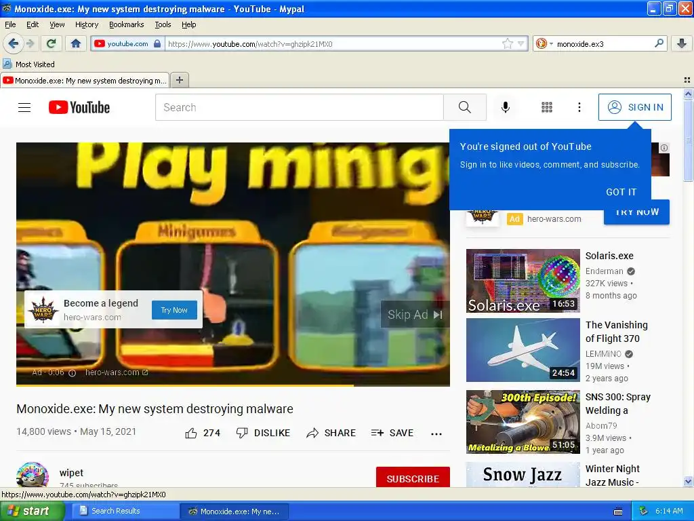The width and height of the screenshot is (694, 521).
Task: Open the Help menu
Action: (189, 24)
